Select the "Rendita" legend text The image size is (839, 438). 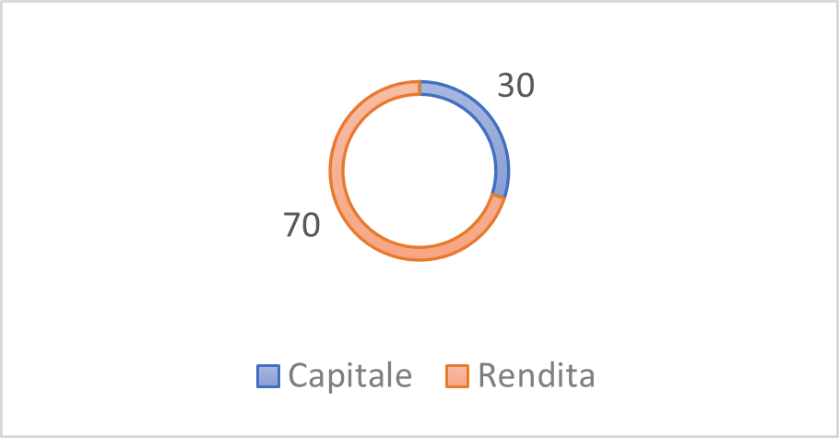coord(536,375)
